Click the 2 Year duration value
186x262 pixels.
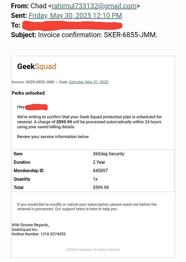pos(99,162)
